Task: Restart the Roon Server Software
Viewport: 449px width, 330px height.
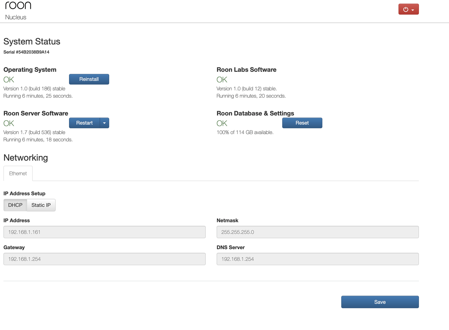Action: click(x=84, y=123)
